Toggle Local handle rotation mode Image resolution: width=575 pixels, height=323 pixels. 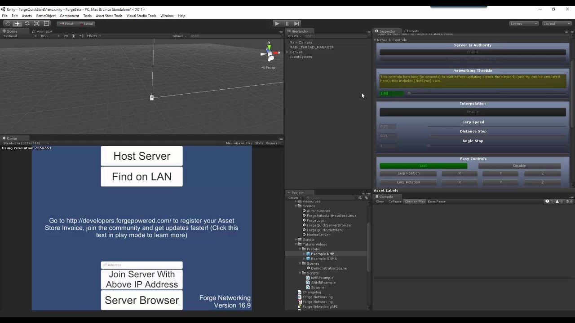[86, 24]
